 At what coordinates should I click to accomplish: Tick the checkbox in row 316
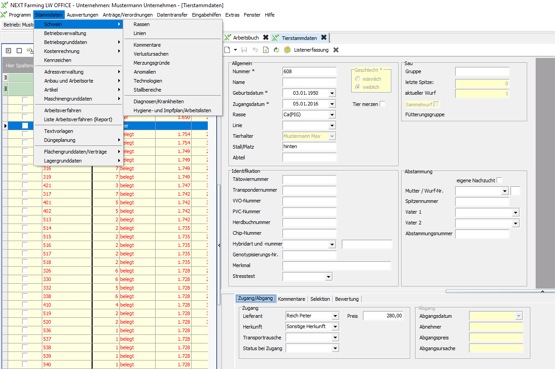pyautogui.click(x=25, y=168)
